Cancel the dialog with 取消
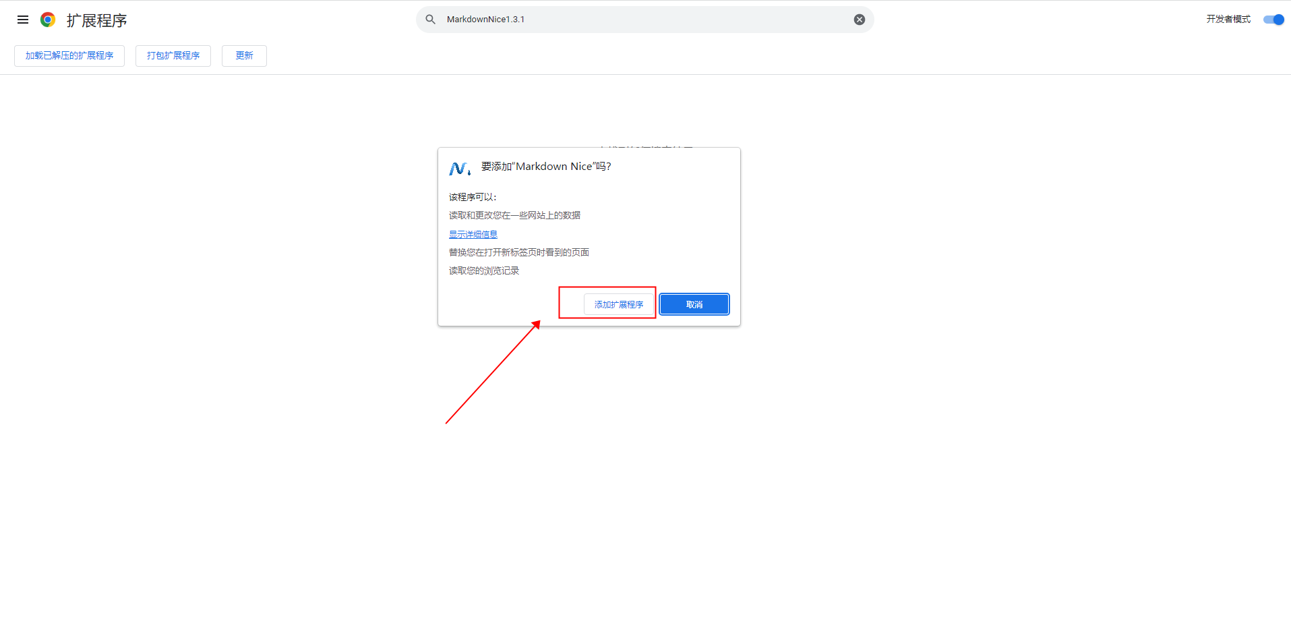This screenshot has width=1291, height=632. tap(694, 305)
